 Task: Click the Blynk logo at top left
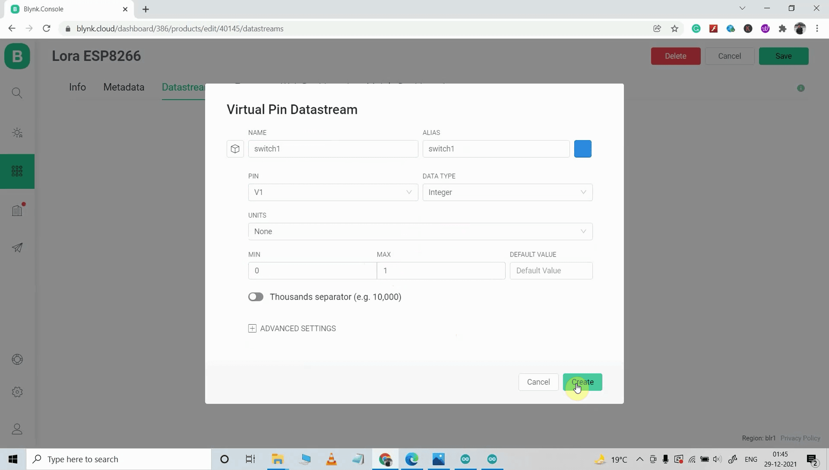click(17, 56)
